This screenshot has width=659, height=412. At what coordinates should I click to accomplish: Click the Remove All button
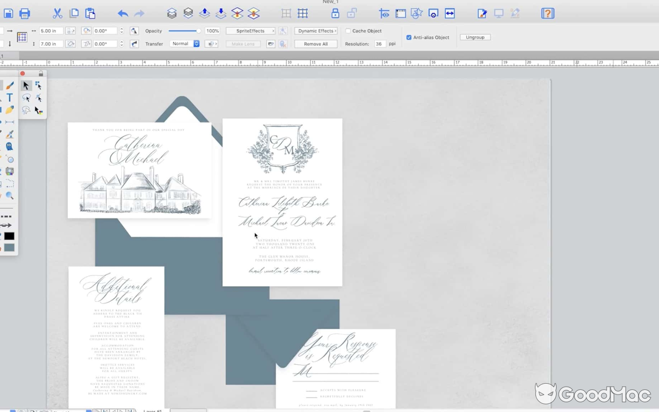(315, 44)
